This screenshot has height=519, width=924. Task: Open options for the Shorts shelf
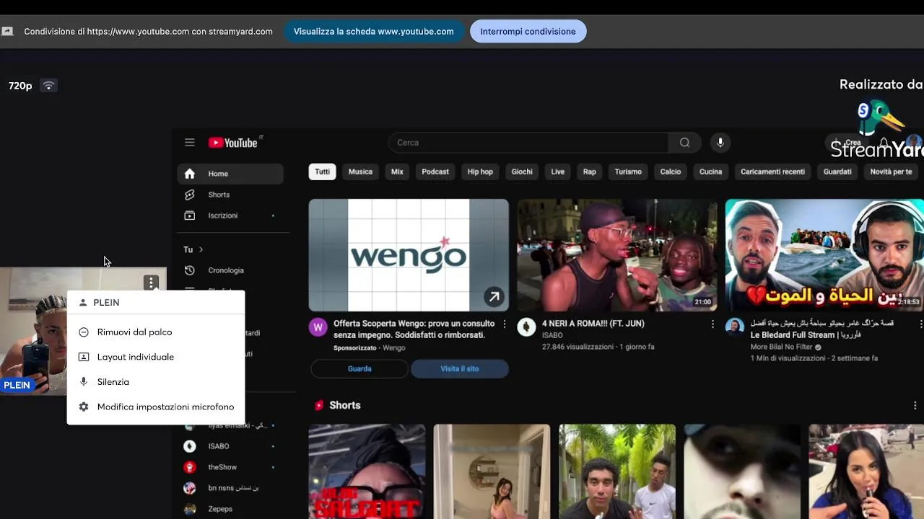click(915, 406)
